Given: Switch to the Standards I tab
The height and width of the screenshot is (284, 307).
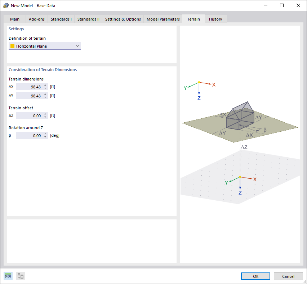Looking at the screenshot, I should tap(61, 19).
